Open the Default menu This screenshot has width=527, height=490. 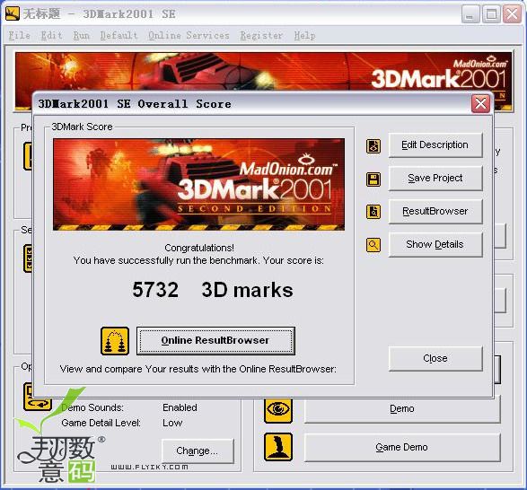(x=119, y=35)
